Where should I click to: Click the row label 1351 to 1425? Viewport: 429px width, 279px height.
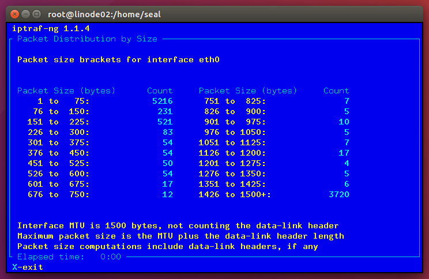[x=232, y=184]
